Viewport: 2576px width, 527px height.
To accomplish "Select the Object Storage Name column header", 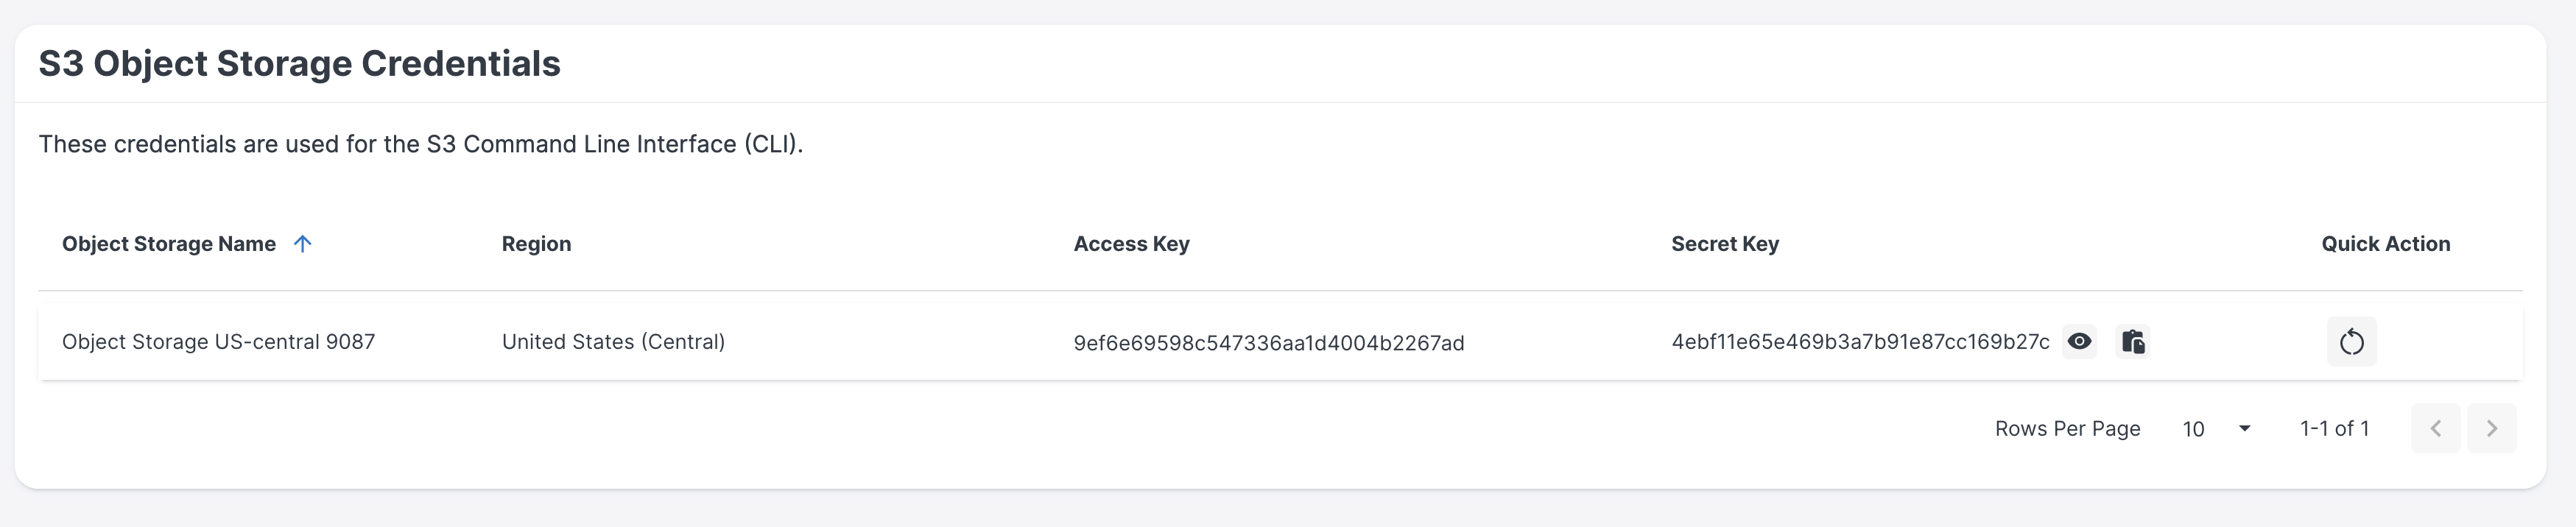I will click(x=170, y=243).
